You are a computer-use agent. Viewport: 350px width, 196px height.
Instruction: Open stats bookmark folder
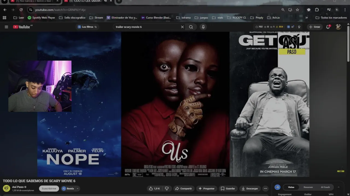[217, 18]
